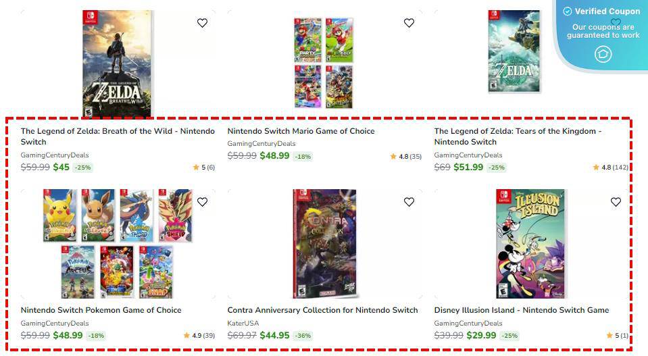This screenshot has height=356, width=648.
Task: Toggle heart on Contra Anniversary Collection
Action: point(409,202)
